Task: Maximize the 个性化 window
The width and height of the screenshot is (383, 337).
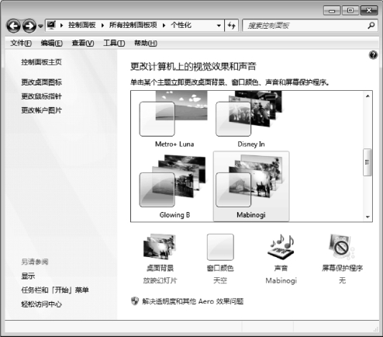Action: [350, 11]
